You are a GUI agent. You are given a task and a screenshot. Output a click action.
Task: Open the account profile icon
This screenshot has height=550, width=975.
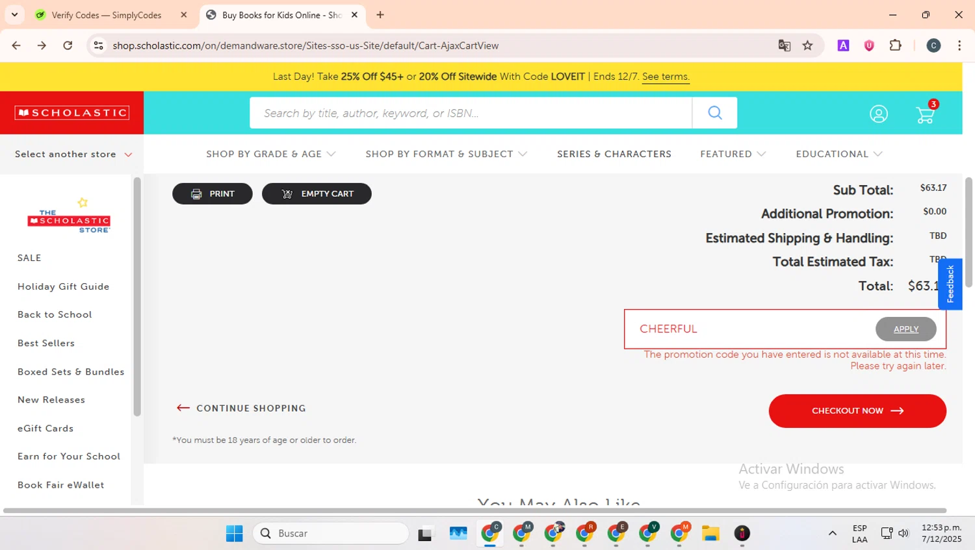point(879,114)
